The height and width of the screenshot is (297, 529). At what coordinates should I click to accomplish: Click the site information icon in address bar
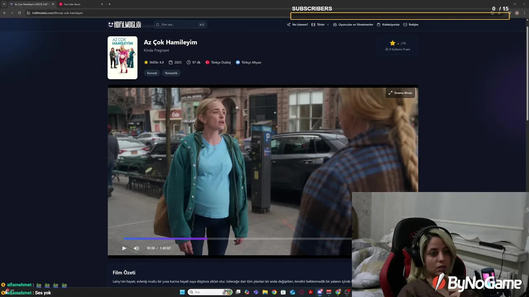[28, 13]
